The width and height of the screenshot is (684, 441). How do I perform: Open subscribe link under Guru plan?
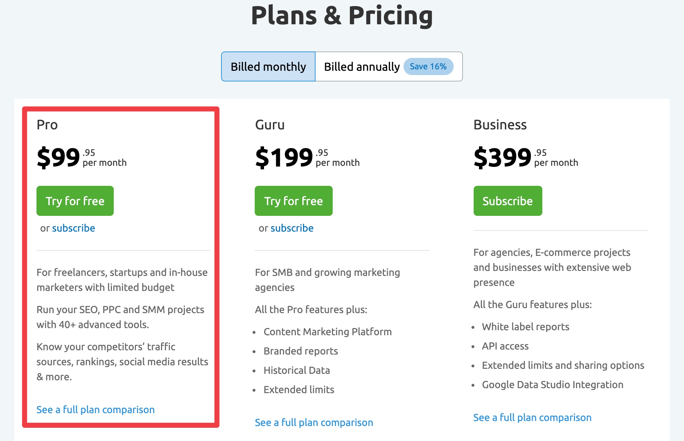292,228
